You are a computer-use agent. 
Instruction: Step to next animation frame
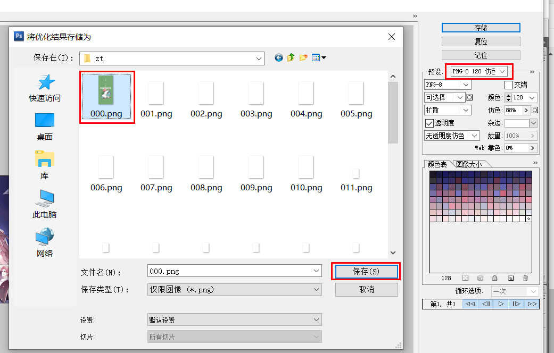click(516, 304)
